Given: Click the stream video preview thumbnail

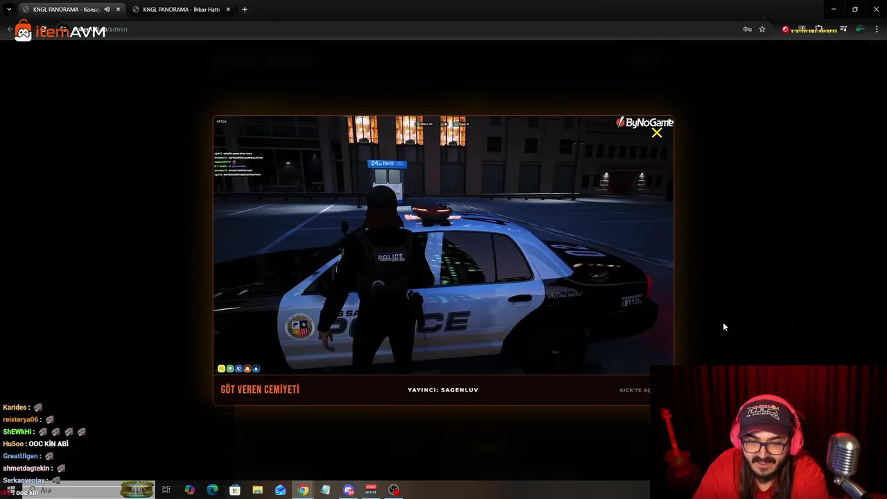Looking at the screenshot, I should (x=443, y=245).
